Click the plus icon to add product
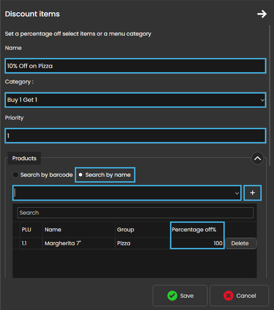This screenshot has height=310, width=274. 253,193
